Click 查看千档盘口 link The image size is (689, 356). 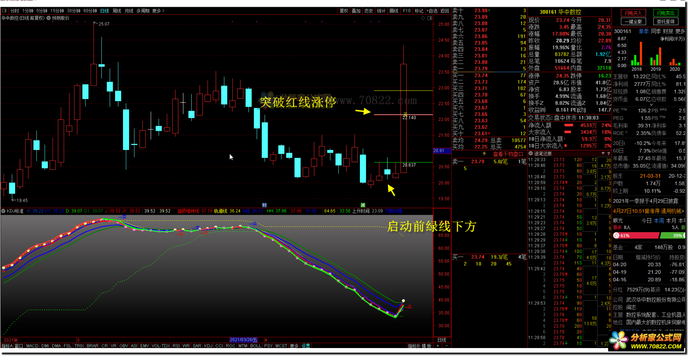[508, 154]
